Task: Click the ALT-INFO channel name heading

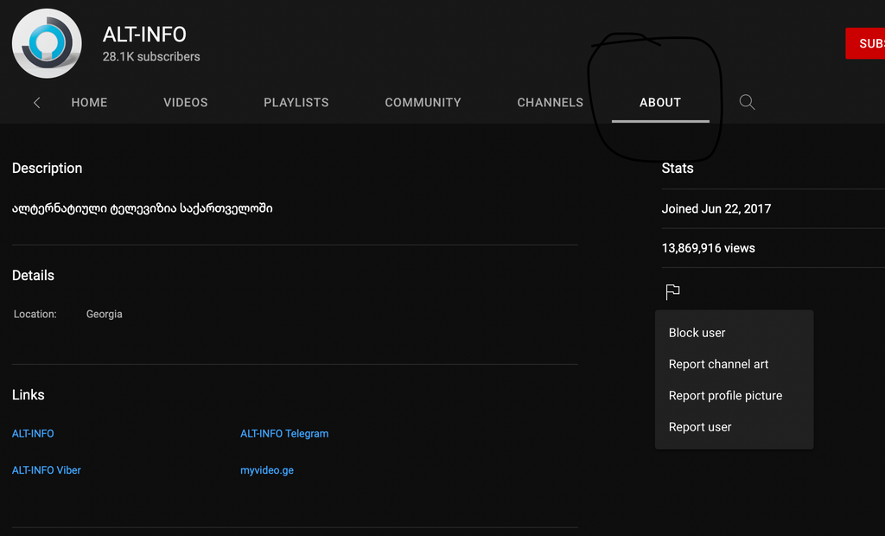Action: point(144,35)
